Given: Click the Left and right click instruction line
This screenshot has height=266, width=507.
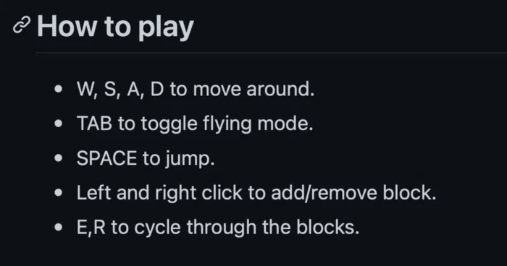Looking at the screenshot, I should click(256, 193).
